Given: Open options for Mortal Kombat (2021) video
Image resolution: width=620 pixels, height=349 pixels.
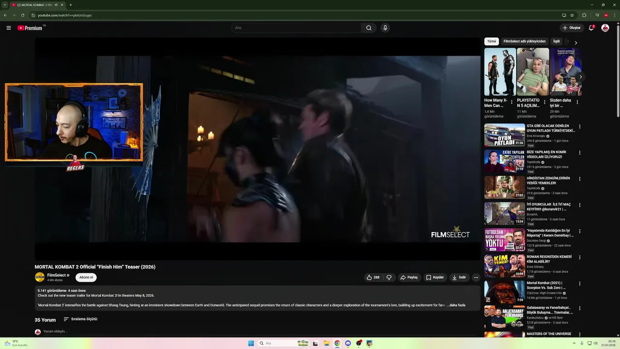Looking at the screenshot, I should click(x=580, y=284).
